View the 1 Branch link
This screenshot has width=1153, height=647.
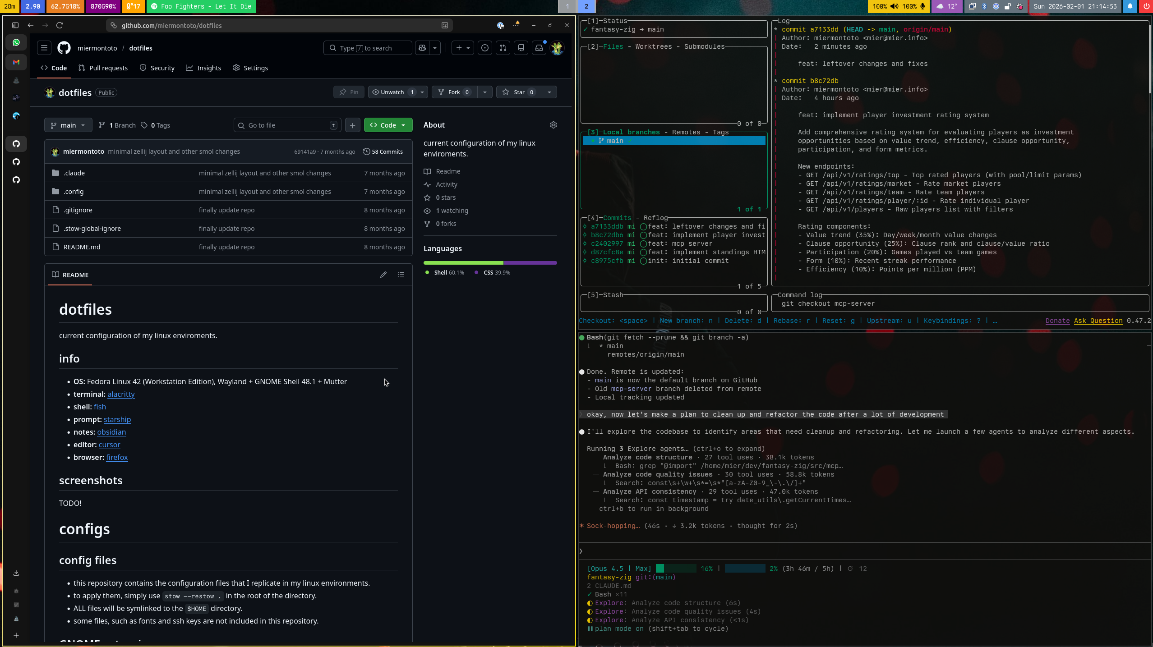117,125
